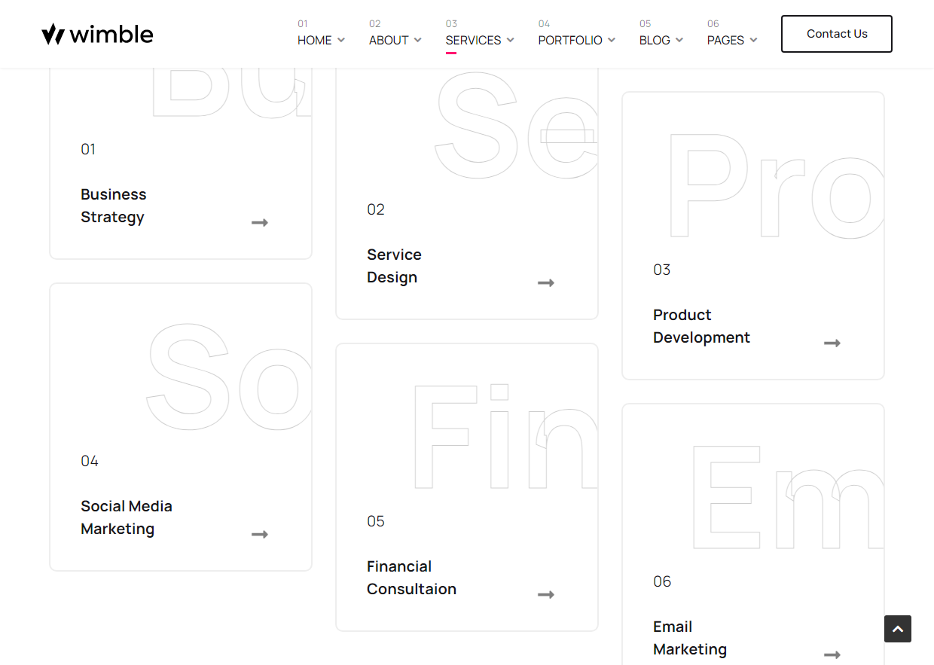Open the Financial Consultaion title link
The height and width of the screenshot is (665, 934).
[411, 578]
